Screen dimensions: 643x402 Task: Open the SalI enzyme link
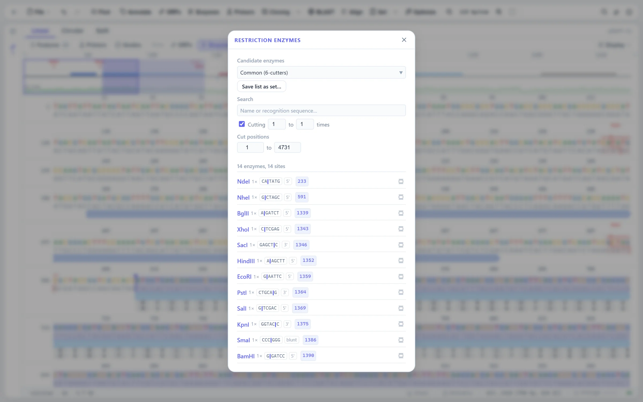coord(242,308)
